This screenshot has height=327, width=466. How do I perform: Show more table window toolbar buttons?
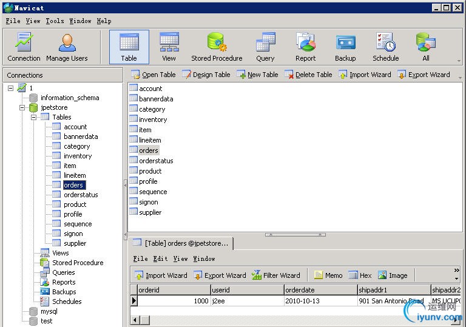coord(456,270)
